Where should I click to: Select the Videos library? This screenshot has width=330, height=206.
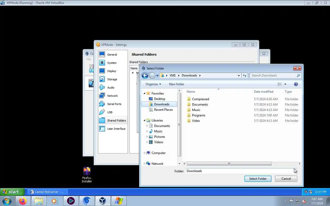coord(159,142)
